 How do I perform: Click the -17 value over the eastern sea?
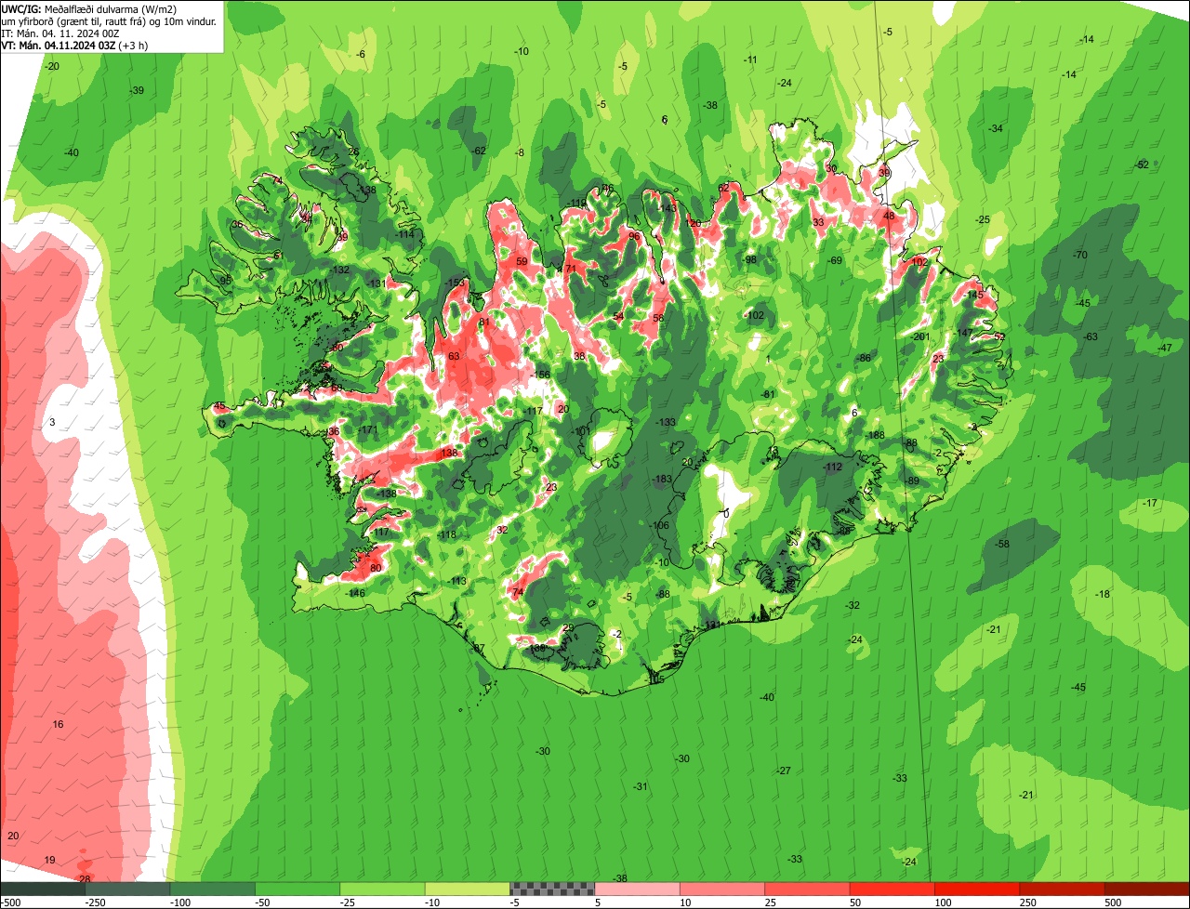tap(1150, 503)
